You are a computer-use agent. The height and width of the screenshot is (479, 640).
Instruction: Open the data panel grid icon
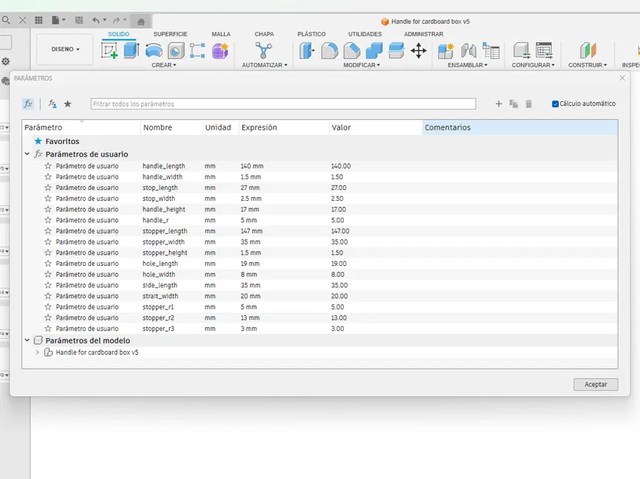(39, 20)
